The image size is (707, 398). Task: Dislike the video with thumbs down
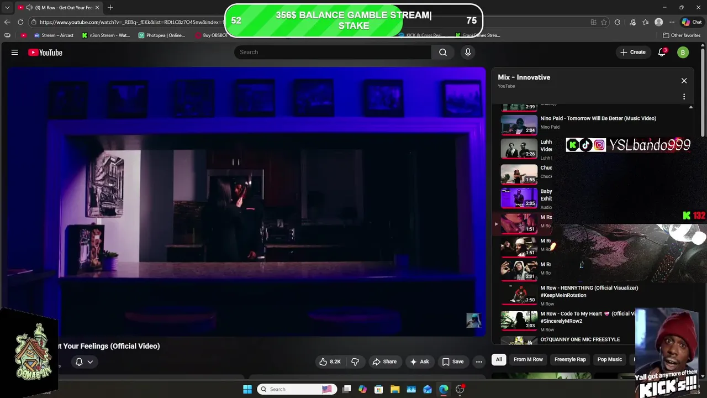pos(355,362)
